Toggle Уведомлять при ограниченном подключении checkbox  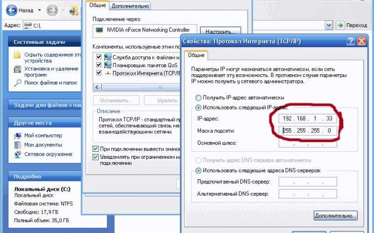pos(95,157)
